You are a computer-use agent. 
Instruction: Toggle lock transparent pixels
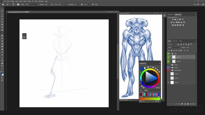[x=171, y=51]
